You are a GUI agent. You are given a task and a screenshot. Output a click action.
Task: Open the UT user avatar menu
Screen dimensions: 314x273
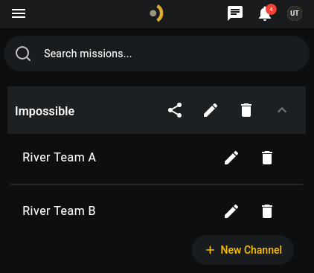(295, 13)
